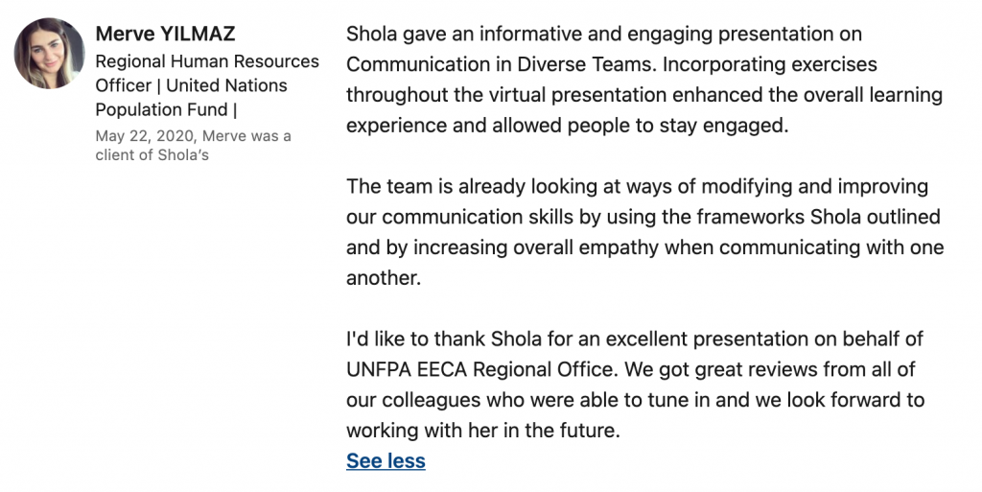The width and height of the screenshot is (982, 492).
Task: Click the frameworks Shola outlined text line
Action: 643,217
